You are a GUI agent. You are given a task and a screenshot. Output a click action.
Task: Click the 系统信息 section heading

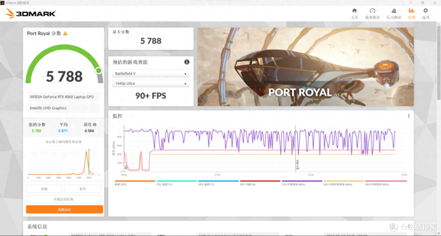point(37,227)
